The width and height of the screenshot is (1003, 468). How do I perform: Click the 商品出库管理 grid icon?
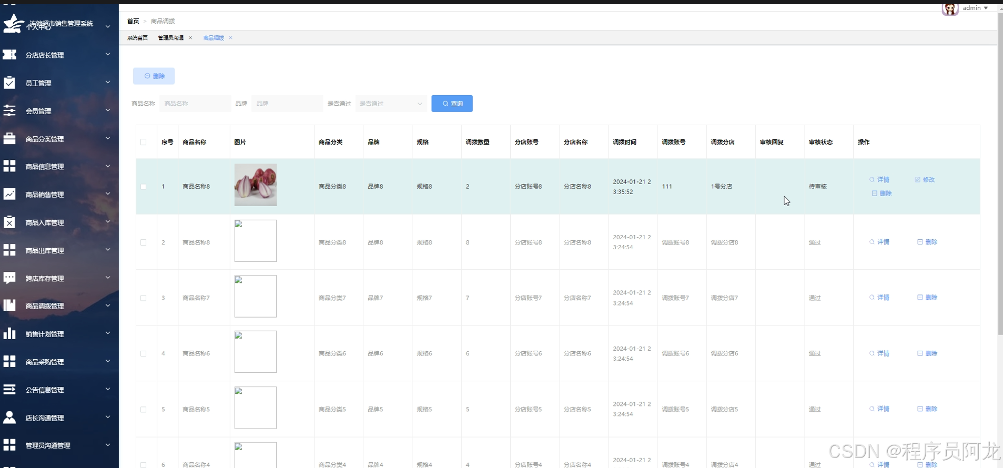coord(9,250)
